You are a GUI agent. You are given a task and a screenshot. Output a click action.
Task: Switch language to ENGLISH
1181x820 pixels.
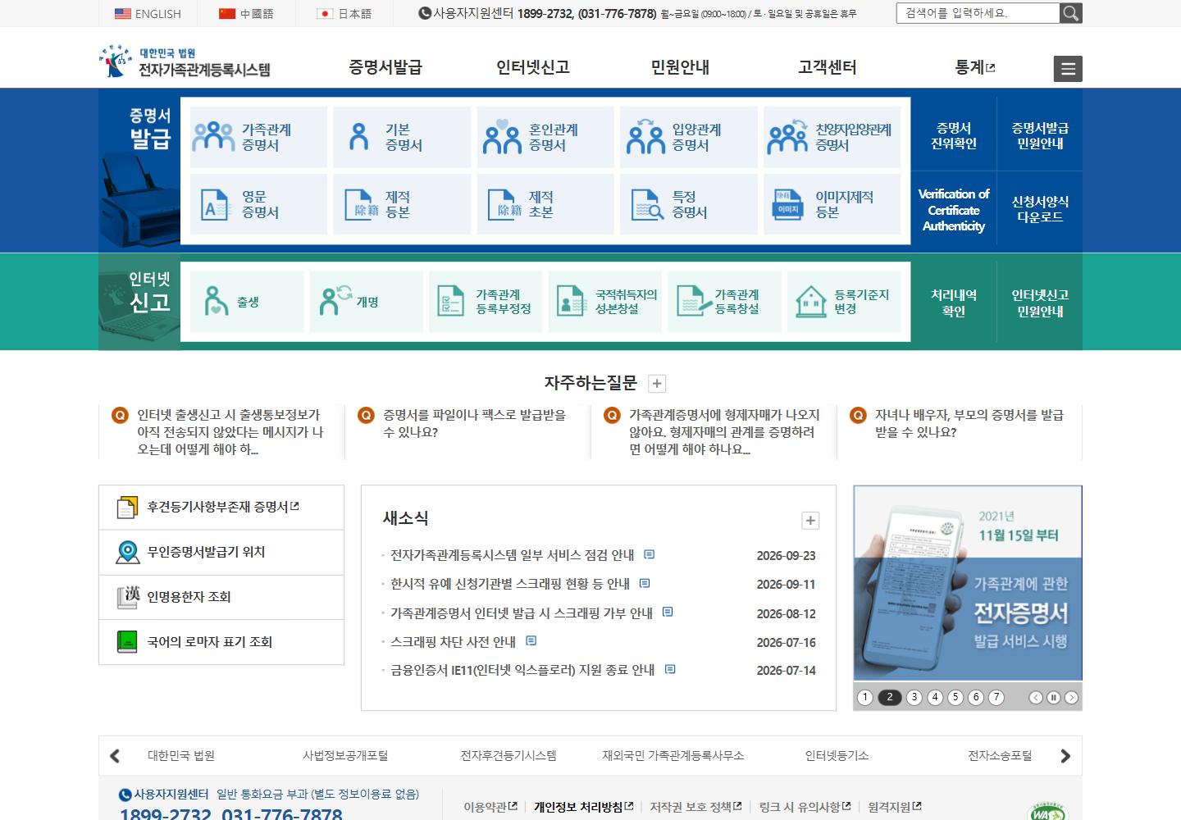point(148,14)
